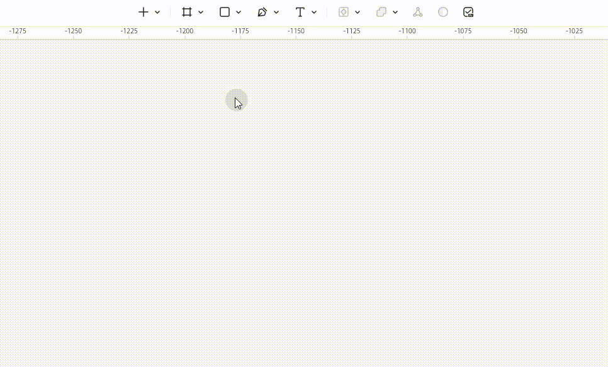This screenshot has height=367, width=608.
Task: Select the Text tool
Action: pyautogui.click(x=300, y=12)
